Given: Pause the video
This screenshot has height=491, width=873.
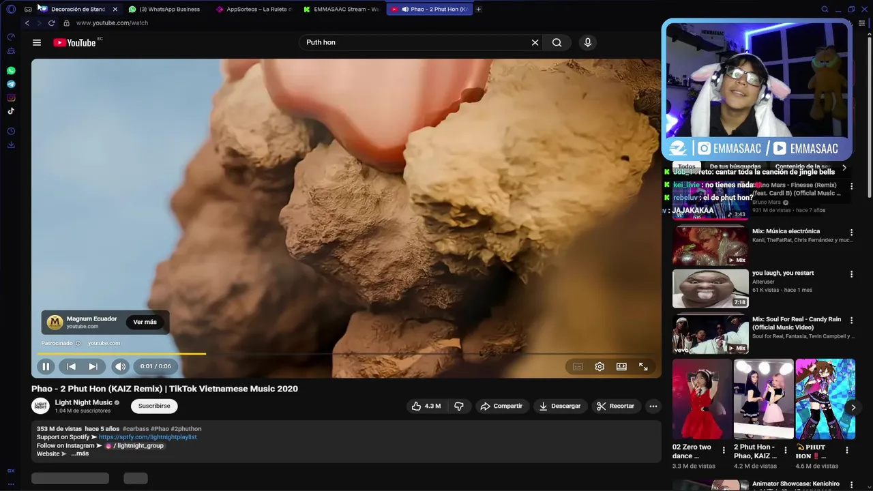Looking at the screenshot, I should point(46,366).
